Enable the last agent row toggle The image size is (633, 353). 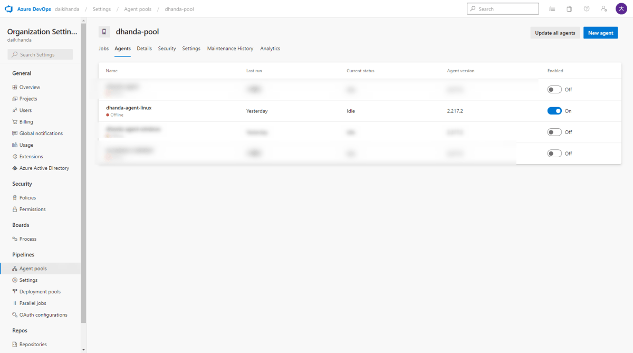point(554,154)
